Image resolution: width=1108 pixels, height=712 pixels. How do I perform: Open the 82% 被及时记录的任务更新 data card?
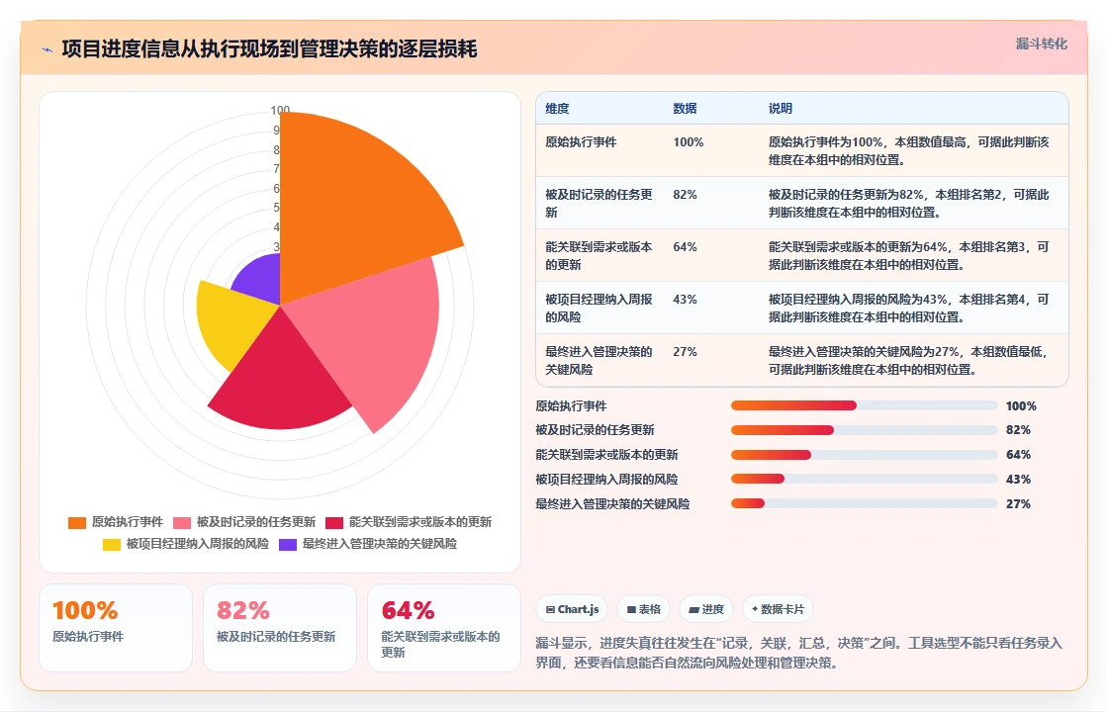point(280,628)
